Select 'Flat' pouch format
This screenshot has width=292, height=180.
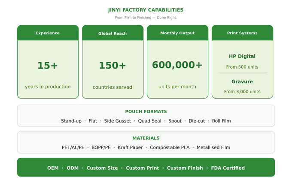pyautogui.click(x=93, y=121)
